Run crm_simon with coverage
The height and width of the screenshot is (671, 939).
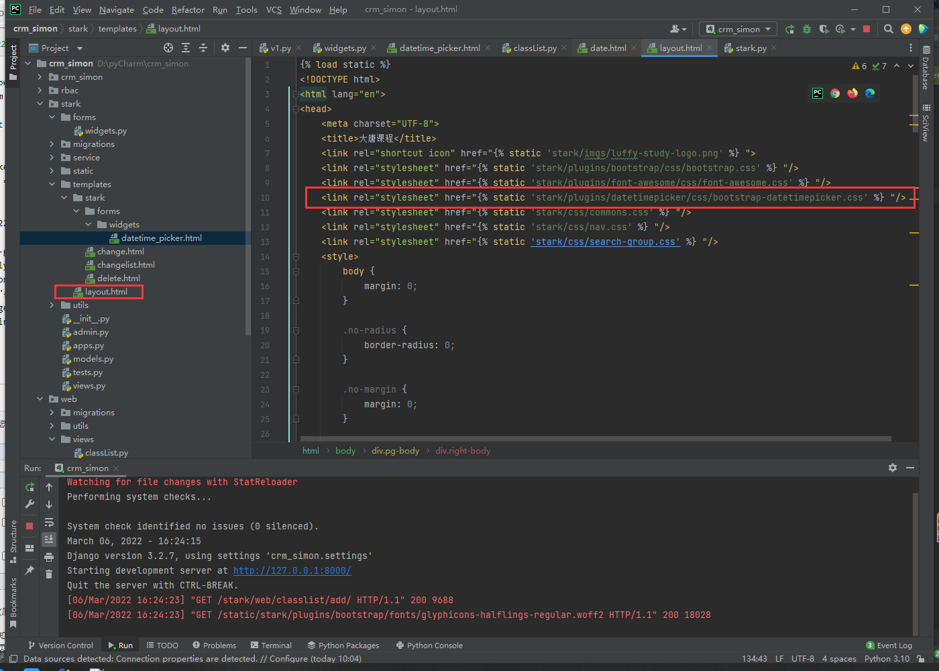(x=824, y=29)
